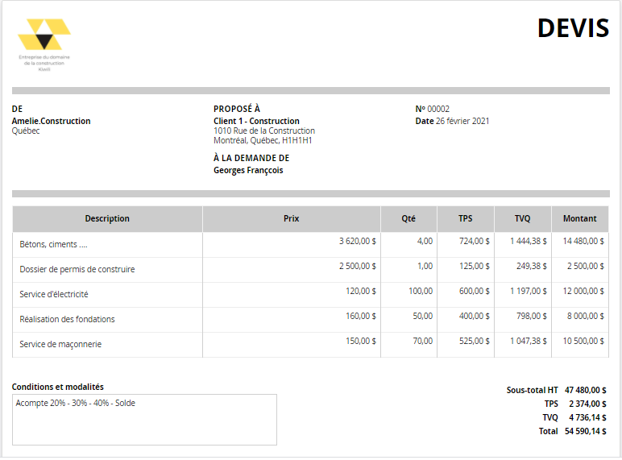Image resolution: width=622 pixels, height=460 pixels.
Task: Click the TPS total 2 374,00 $
Action: coord(587,404)
